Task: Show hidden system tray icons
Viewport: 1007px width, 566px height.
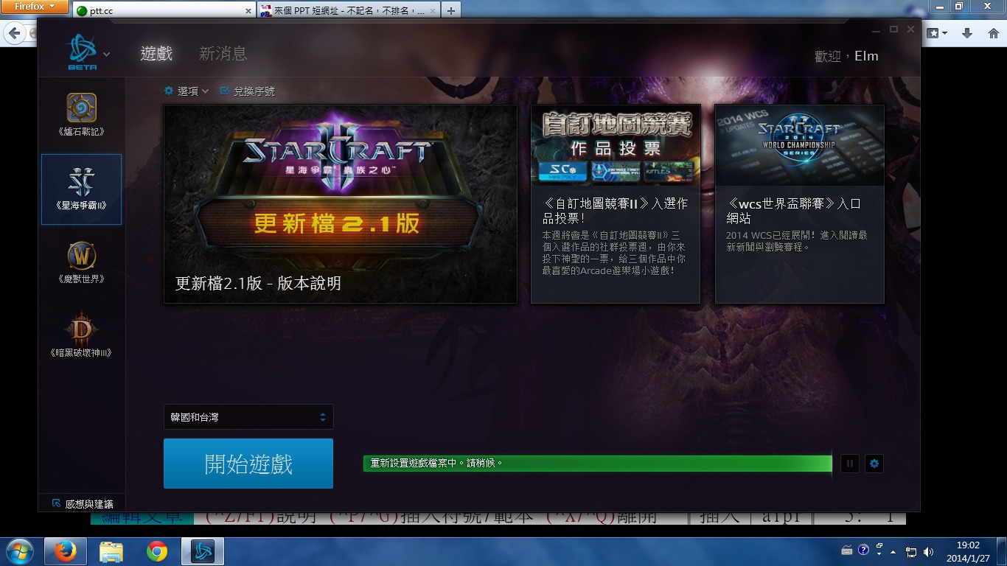Action: [893, 551]
